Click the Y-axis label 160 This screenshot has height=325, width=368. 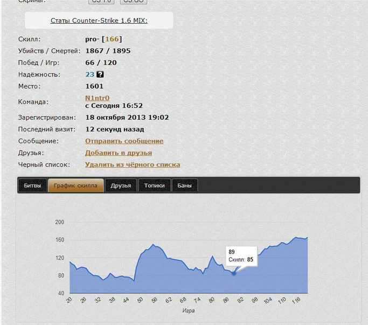click(x=60, y=240)
